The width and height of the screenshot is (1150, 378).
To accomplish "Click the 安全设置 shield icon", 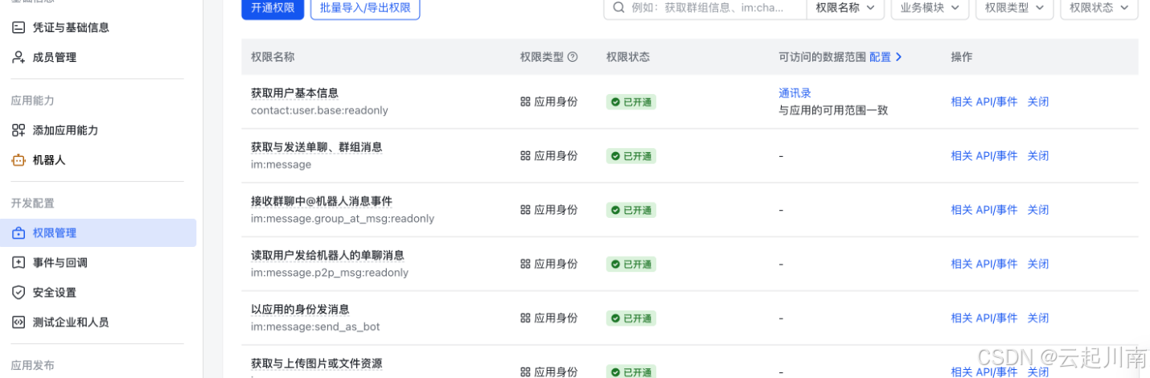I will [18, 293].
